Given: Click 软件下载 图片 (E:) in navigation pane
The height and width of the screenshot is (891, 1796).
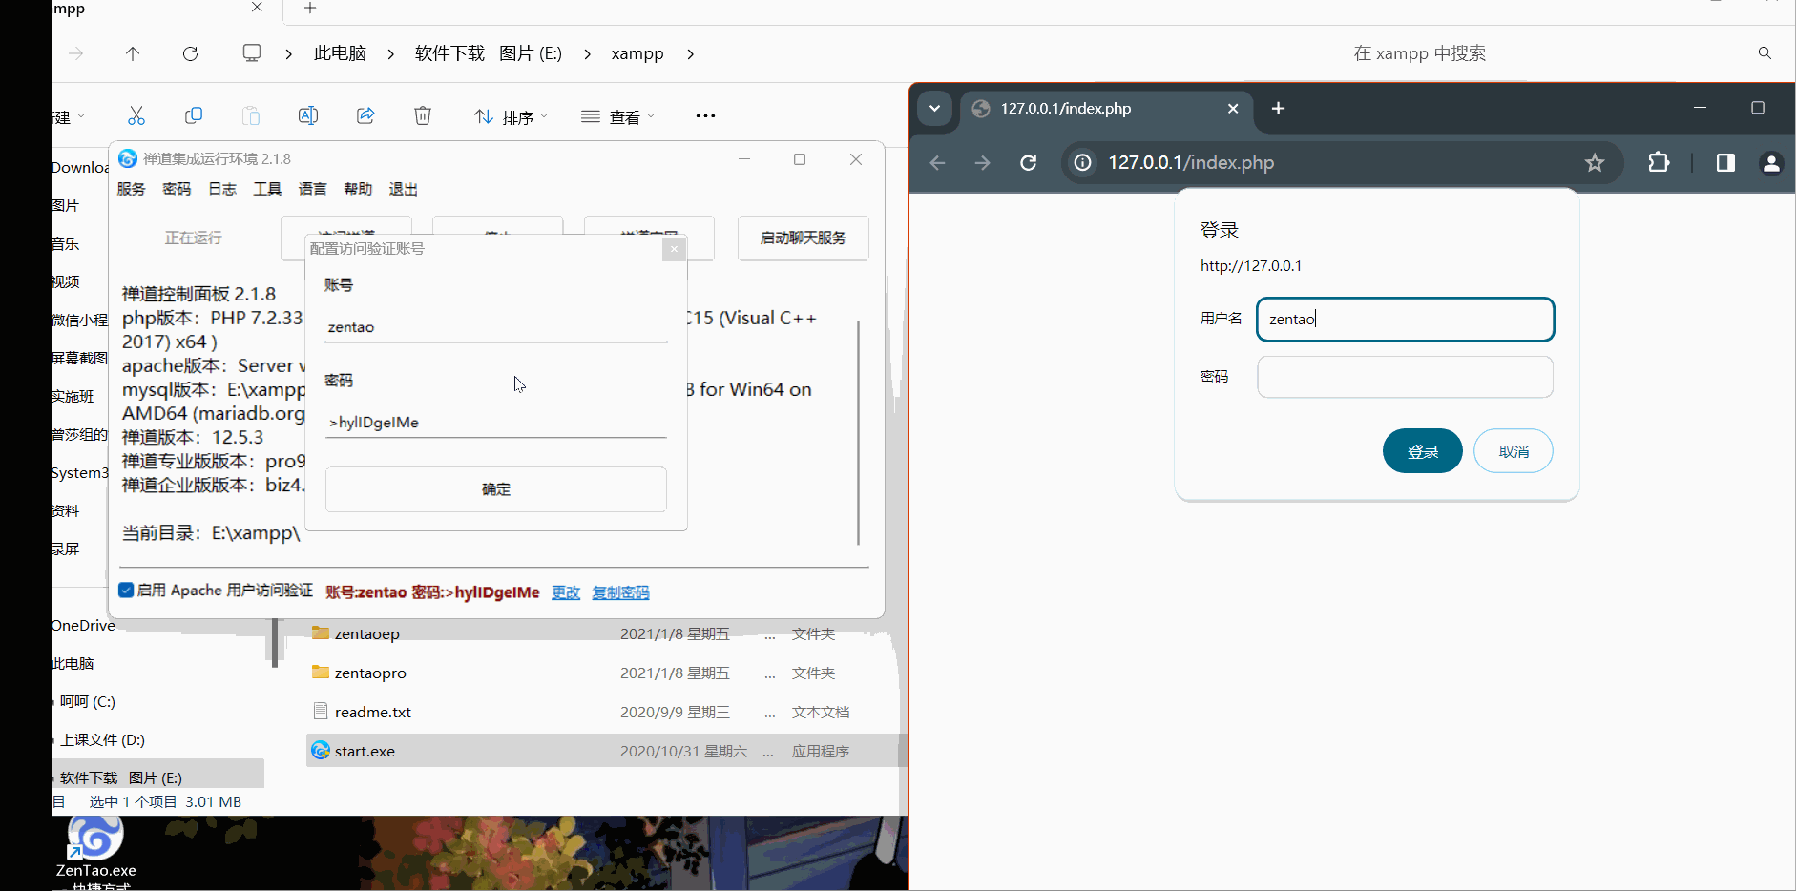Looking at the screenshot, I should pos(121,778).
